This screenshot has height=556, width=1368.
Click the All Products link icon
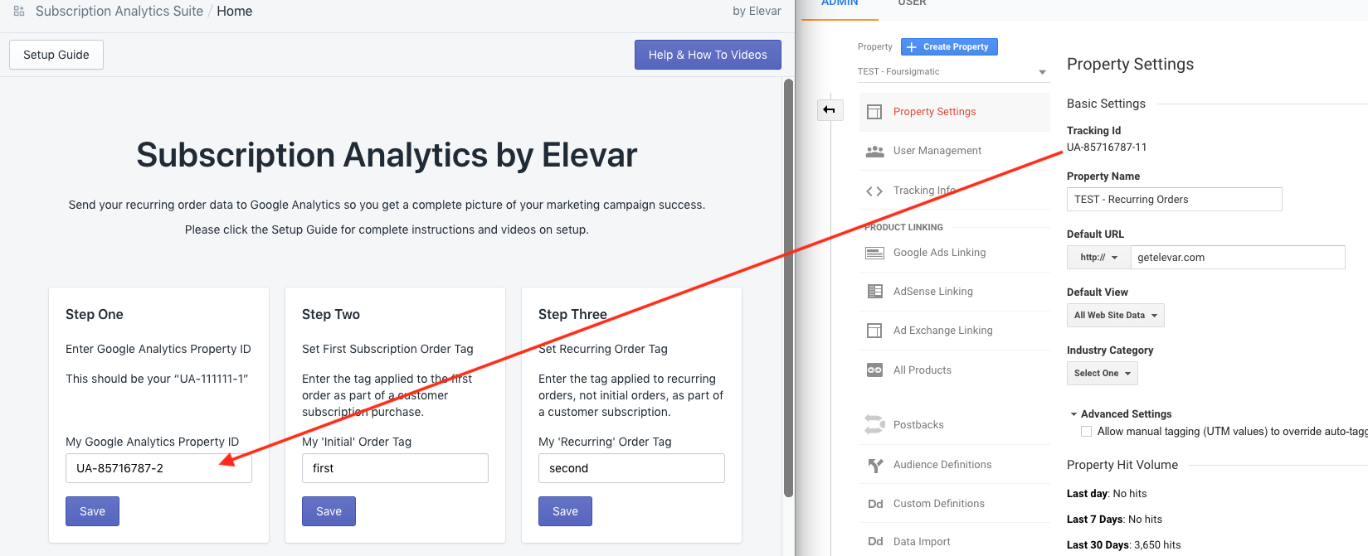pyautogui.click(x=874, y=370)
